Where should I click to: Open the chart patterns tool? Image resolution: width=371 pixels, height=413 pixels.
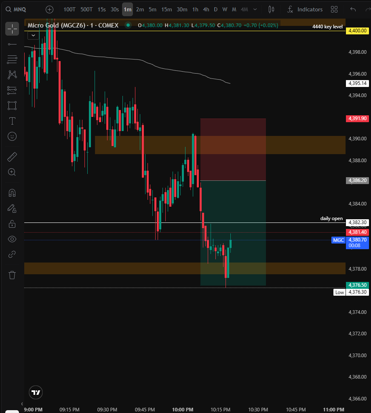[12, 75]
